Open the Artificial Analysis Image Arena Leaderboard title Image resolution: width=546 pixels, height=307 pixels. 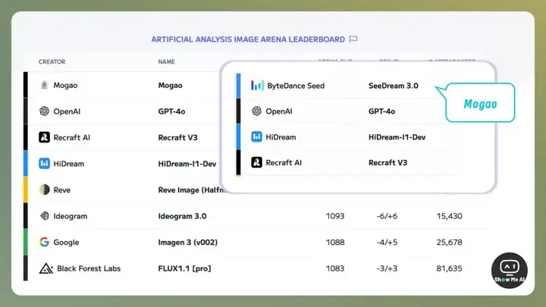point(248,39)
